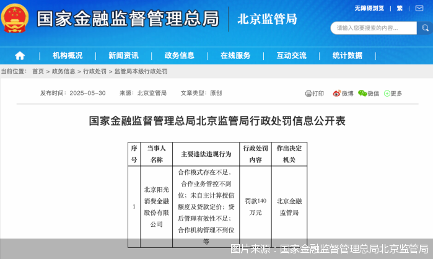
Task: Click the 打印 label
Action: click(318, 94)
